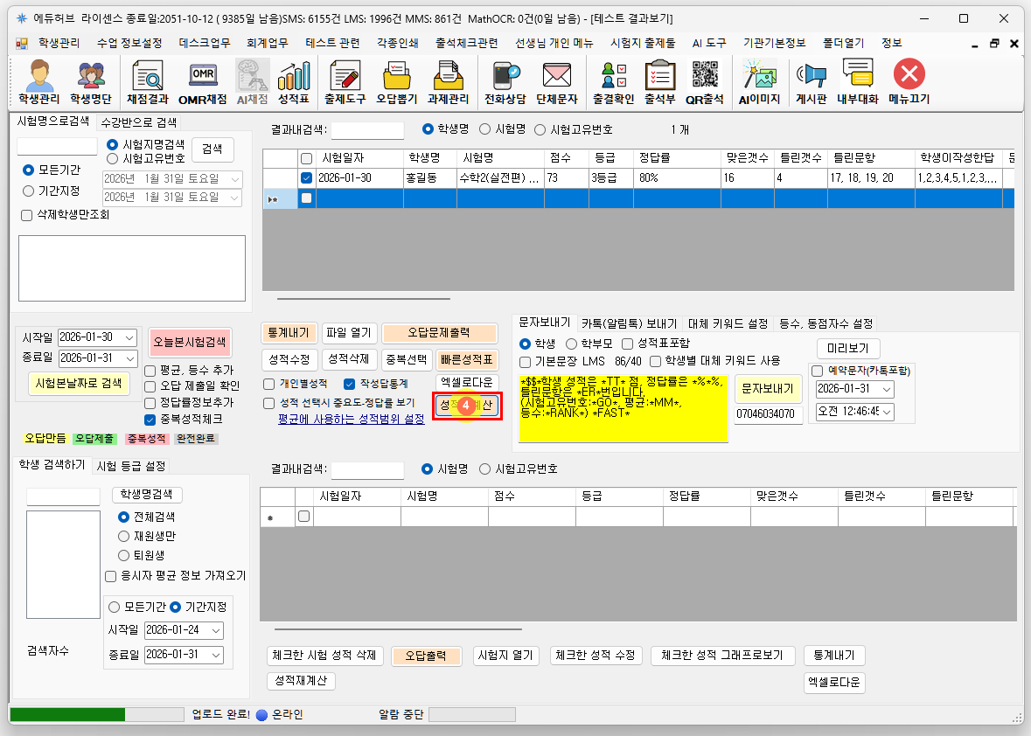Open the 종료일 2026-01-24 search period dropdown
1031x736 pixels.
point(216,630)
